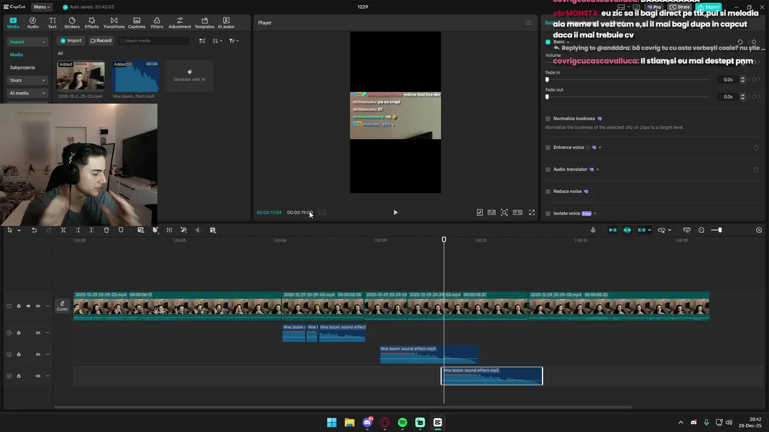Enable Reduce noise checkbox
The width and height of the screenshot is (769, 432).
point(548,191)
